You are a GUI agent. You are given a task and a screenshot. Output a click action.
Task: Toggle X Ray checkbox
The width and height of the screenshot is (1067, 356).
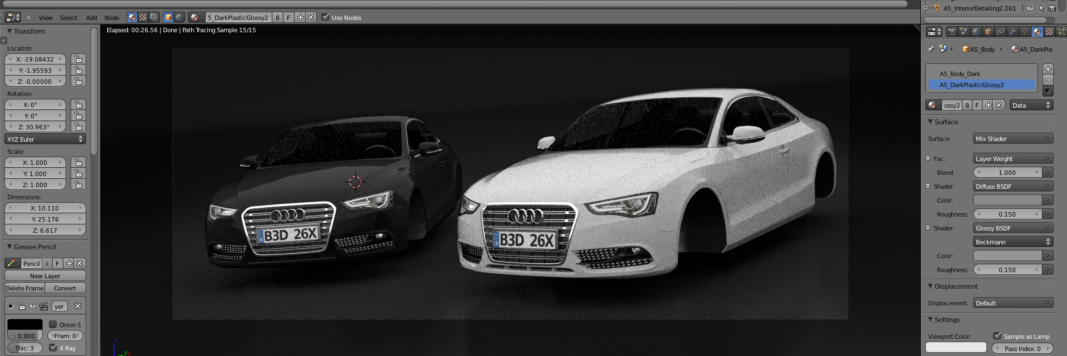coord(53,348)
